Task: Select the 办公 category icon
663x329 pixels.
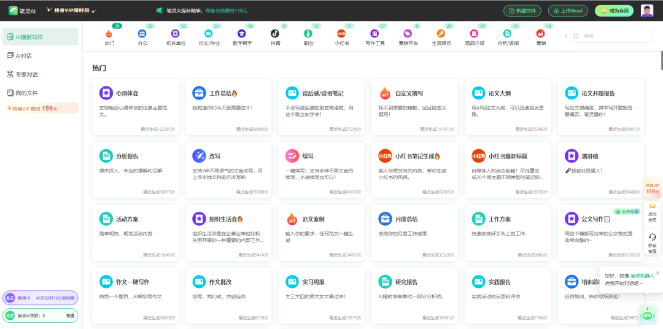Action: [142, 33]
